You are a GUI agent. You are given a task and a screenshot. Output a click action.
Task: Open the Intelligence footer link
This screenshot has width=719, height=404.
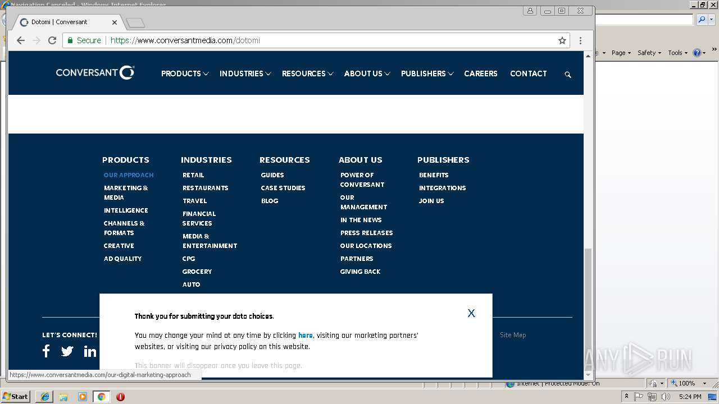click(x=126, y=210)
